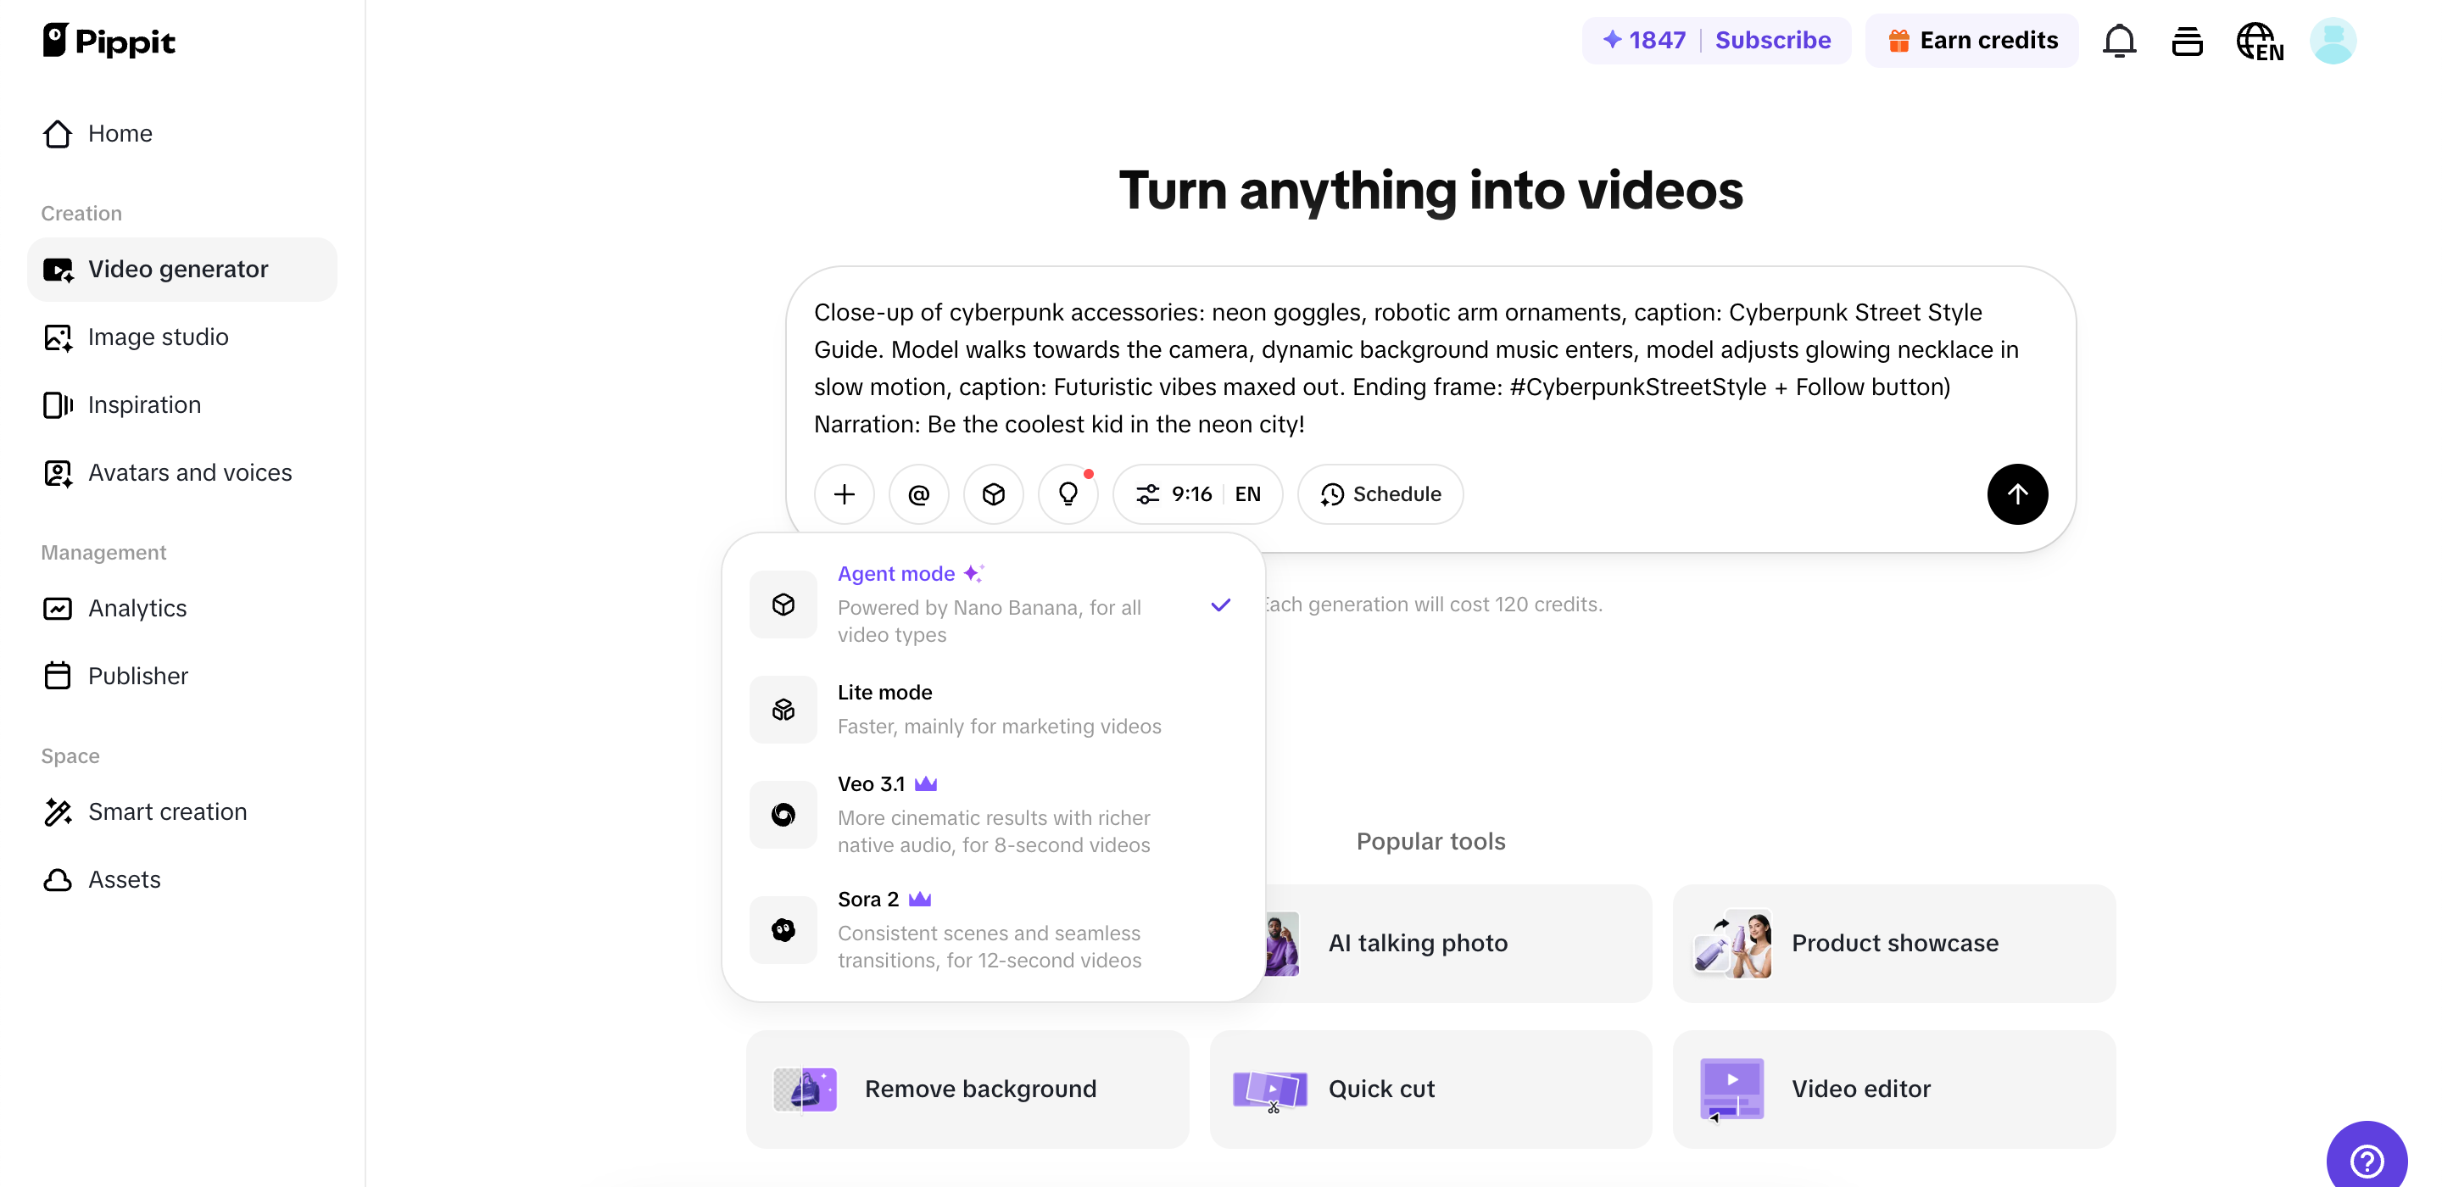Open Avatars and voices panel

click(x=190, y=473)
